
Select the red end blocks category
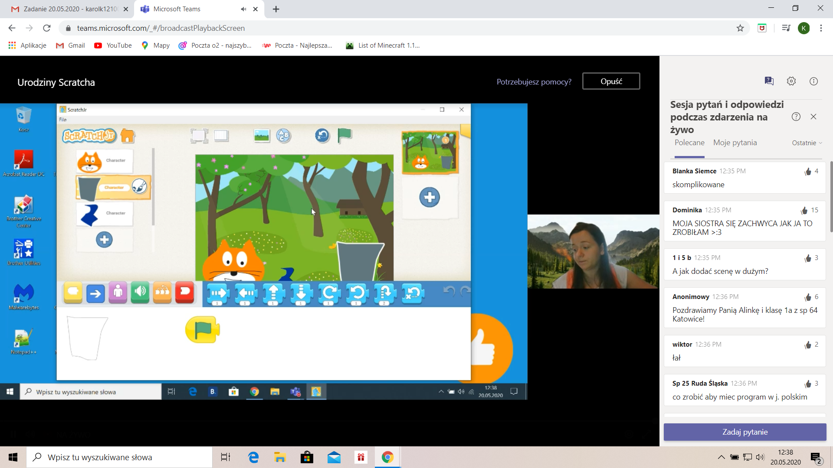coord(185,292)
